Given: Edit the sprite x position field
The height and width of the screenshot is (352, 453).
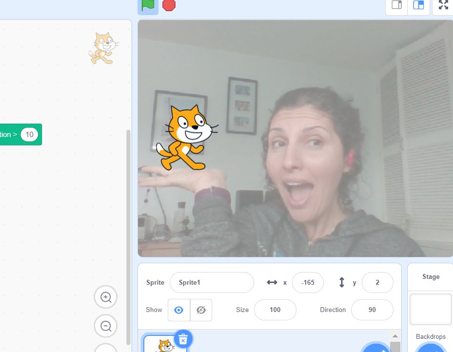Looking at the screenshot, I should [x=308, y=282].
